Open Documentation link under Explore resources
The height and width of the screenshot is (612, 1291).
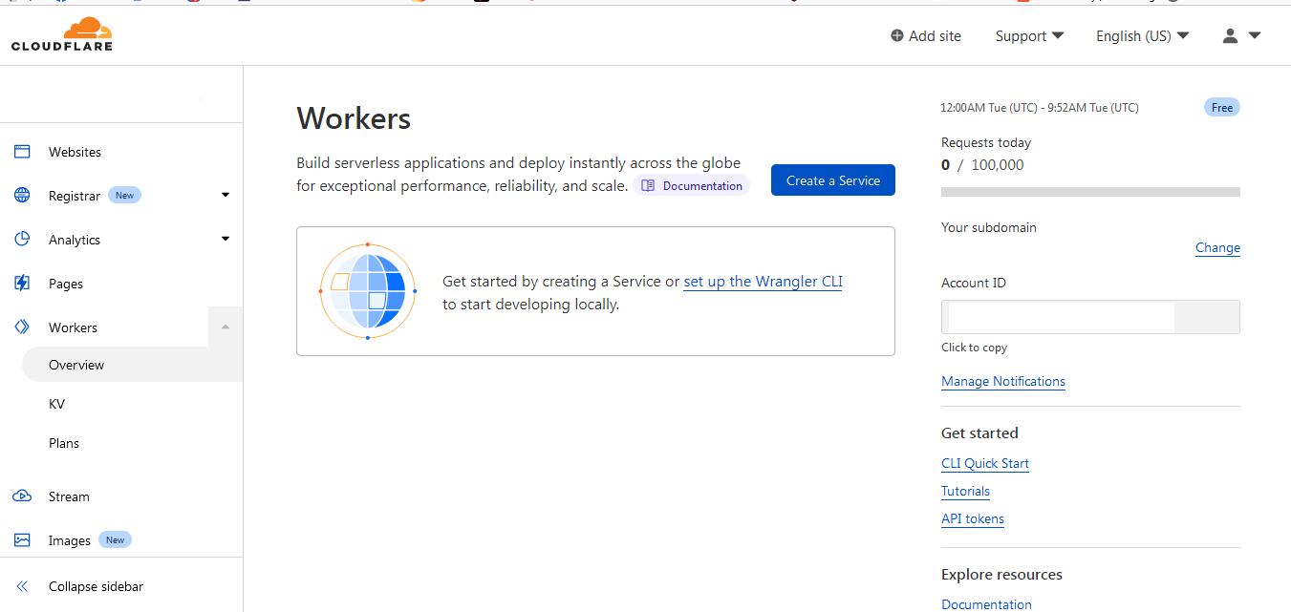986,603
